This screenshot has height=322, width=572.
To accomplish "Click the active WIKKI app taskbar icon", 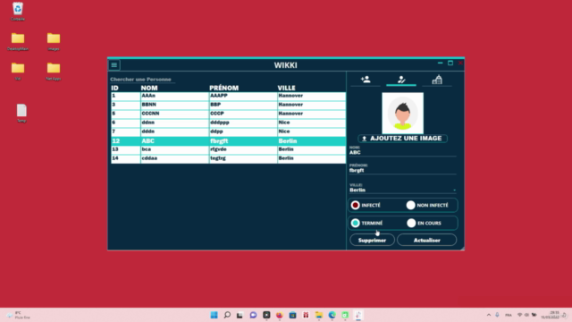I will pos(358,315).
